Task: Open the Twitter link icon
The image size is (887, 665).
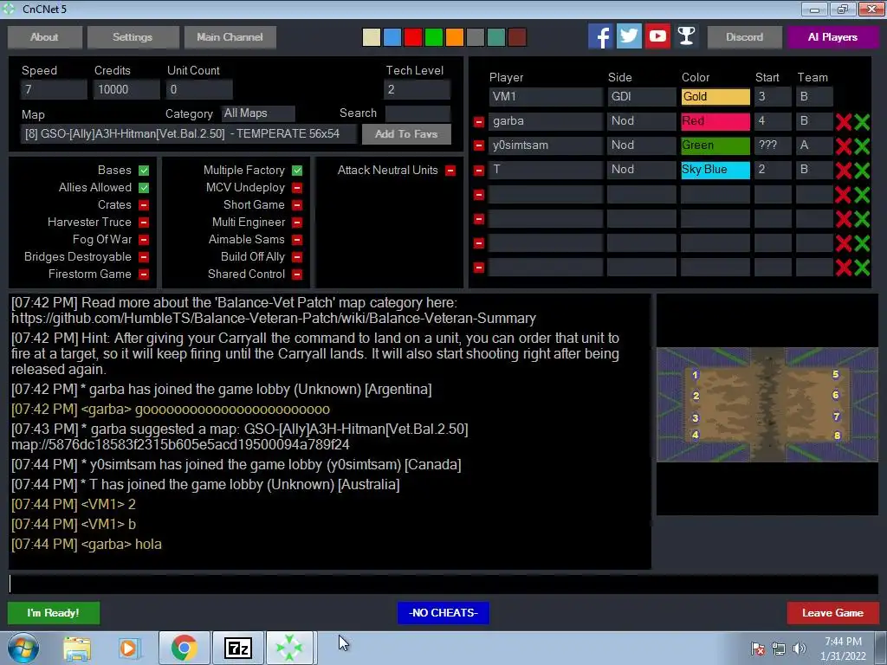Action: (629, 36)
